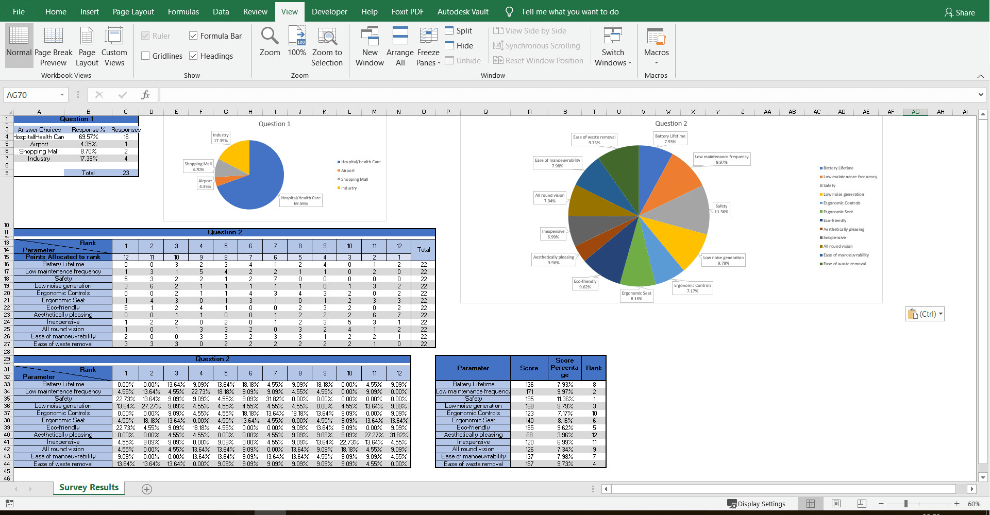Split the worksheet window
The height and width of the screenshot is (515, 990).
(459, 31)
